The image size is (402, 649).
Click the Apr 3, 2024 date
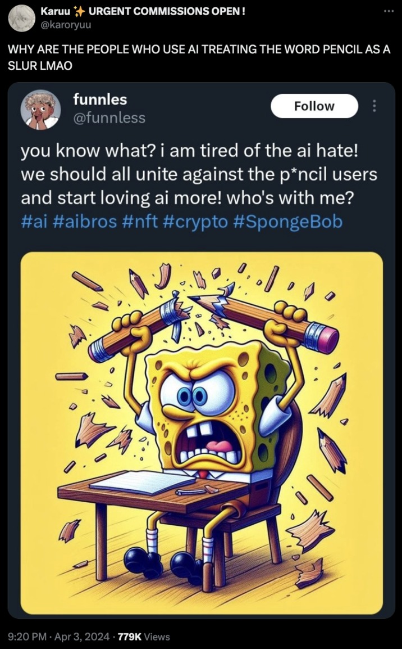point(86,637)
